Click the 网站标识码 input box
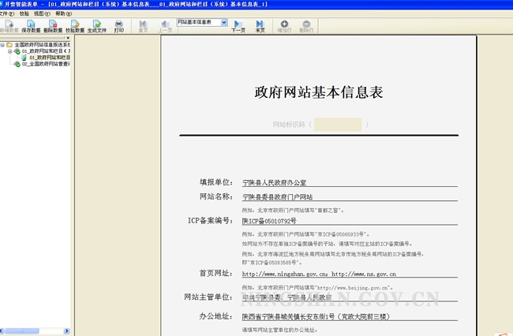The width and height of the screenshot is (513, 336). click(x=338, y=125)
